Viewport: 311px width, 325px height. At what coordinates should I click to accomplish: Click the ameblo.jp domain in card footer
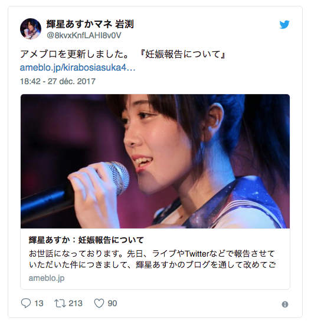tap(47, 278)
